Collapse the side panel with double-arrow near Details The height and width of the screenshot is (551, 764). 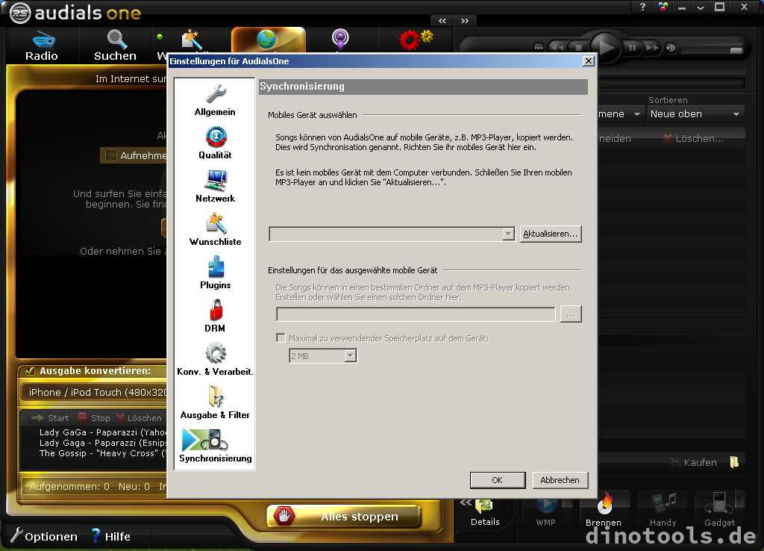coord(465,502)
